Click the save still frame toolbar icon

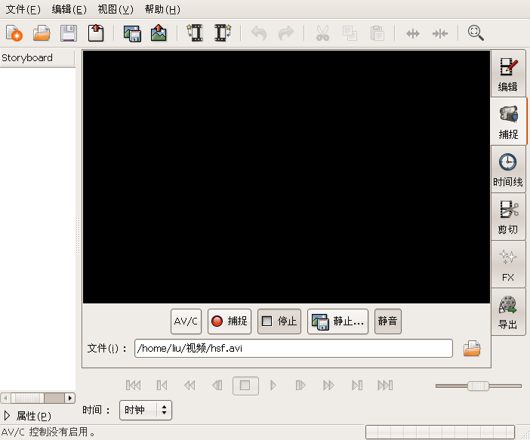coord(133,33)
